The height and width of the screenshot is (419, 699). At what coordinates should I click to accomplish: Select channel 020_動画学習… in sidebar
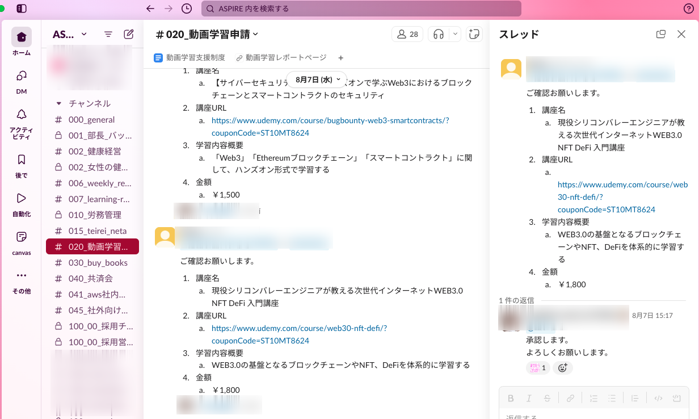click(x=92, y=247)
